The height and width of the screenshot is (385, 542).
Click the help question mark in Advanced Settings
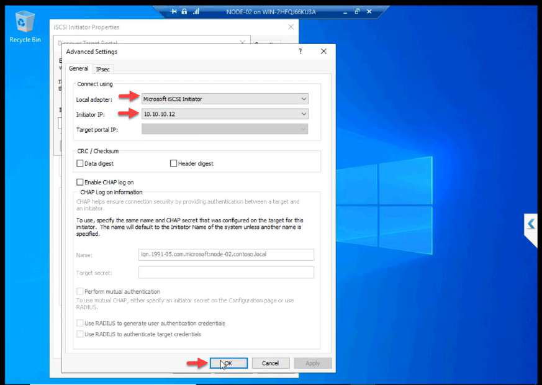point(300,51)
